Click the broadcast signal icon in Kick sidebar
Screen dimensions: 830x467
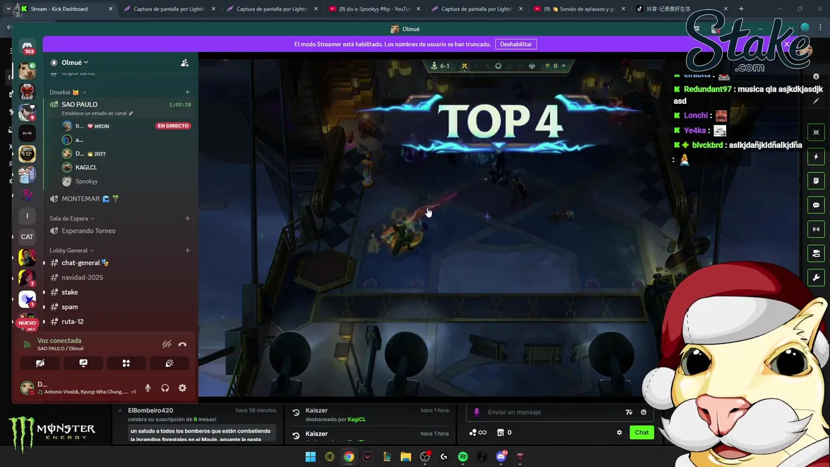click(816, 229)
